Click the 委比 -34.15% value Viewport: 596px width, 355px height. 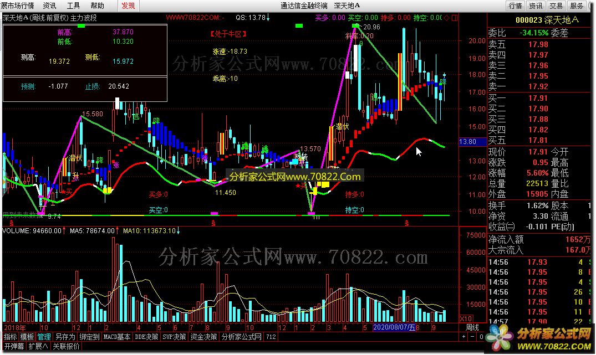(534, 33)
